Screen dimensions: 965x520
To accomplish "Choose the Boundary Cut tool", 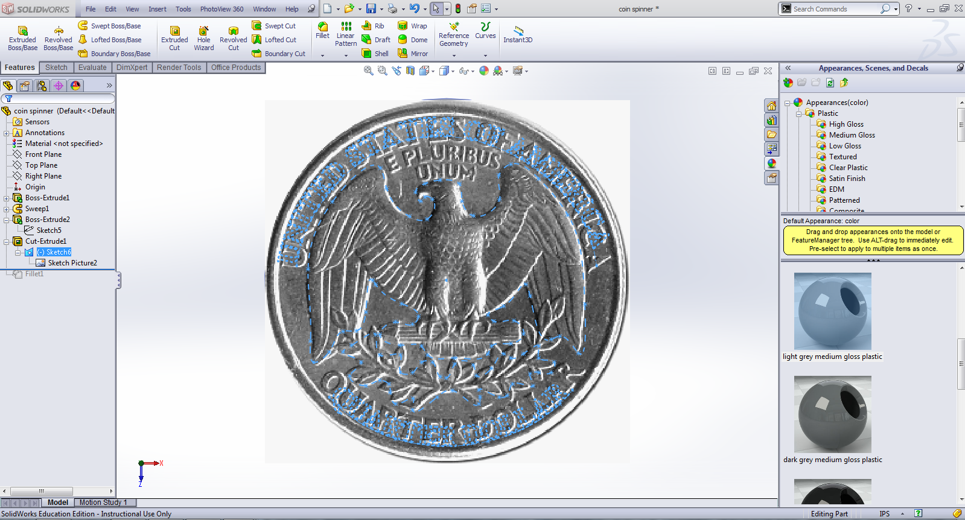I will [x=279, y=54].
